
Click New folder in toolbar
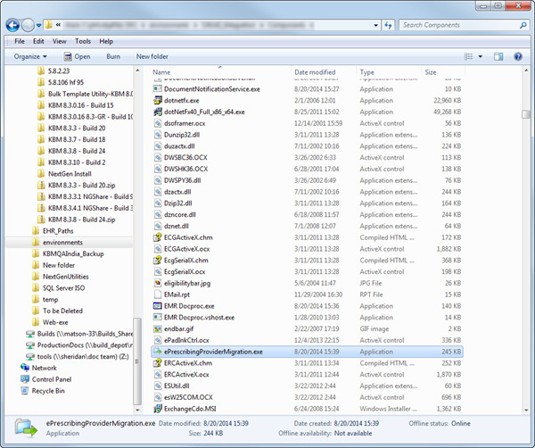152,57
